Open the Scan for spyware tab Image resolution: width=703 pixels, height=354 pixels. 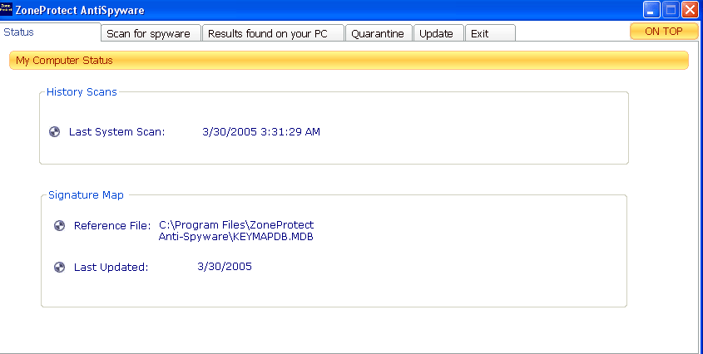pos(151,33)
